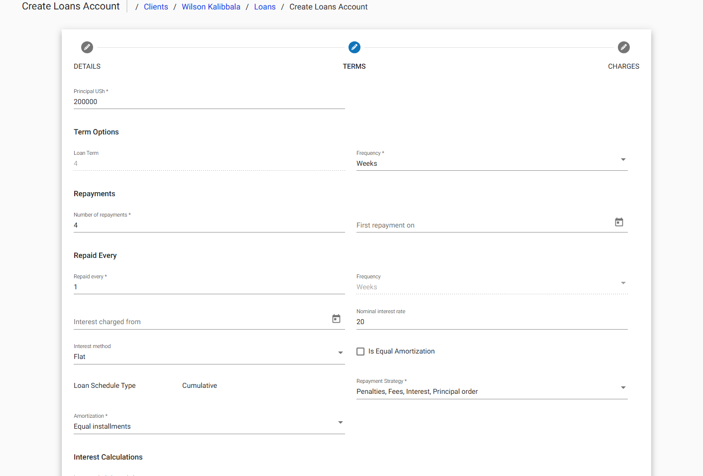Click the edit pencil icon above DETAILS
The height and width of the screenshot is (476, 703).
click(87, 47)
